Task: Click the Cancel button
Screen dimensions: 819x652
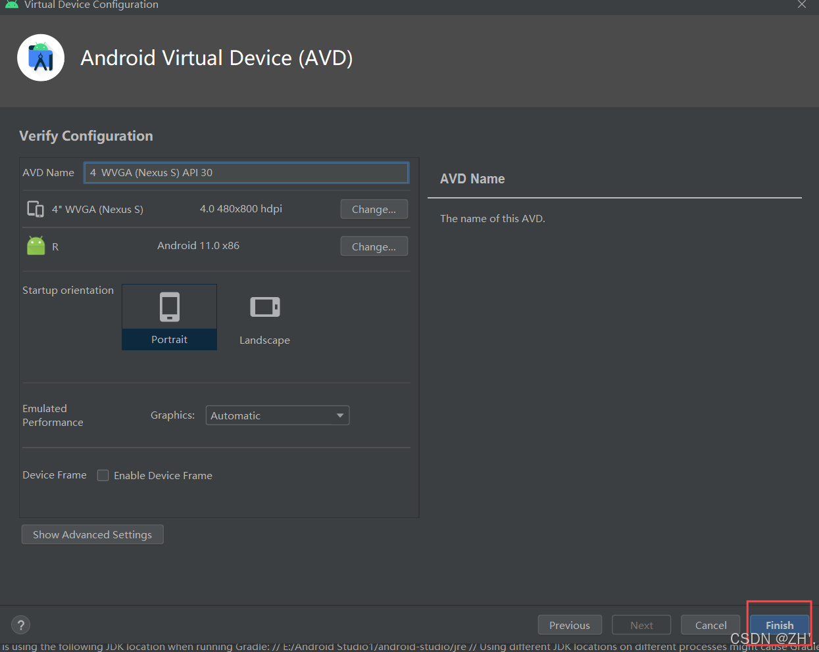Action: pyautogui.click(x=710, y=625)
